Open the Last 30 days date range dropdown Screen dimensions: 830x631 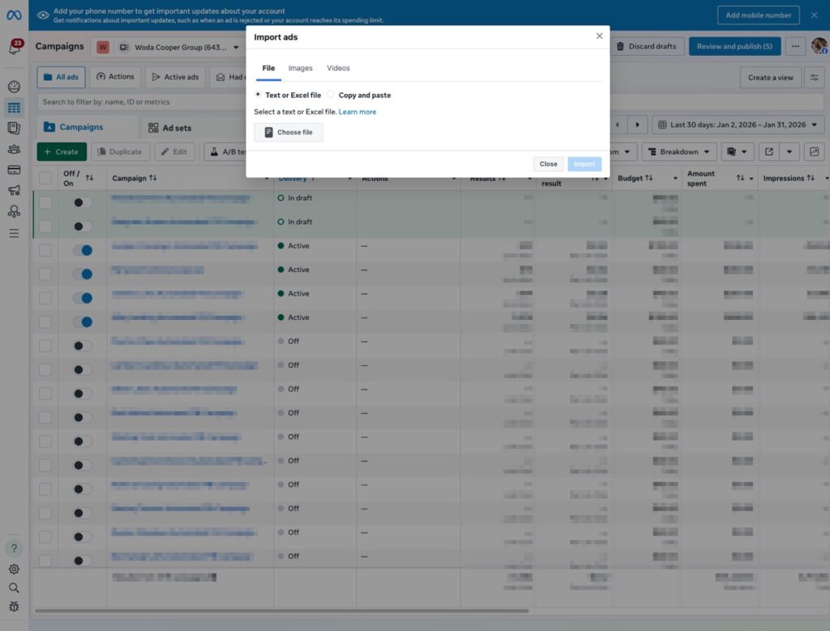point(738,125)
